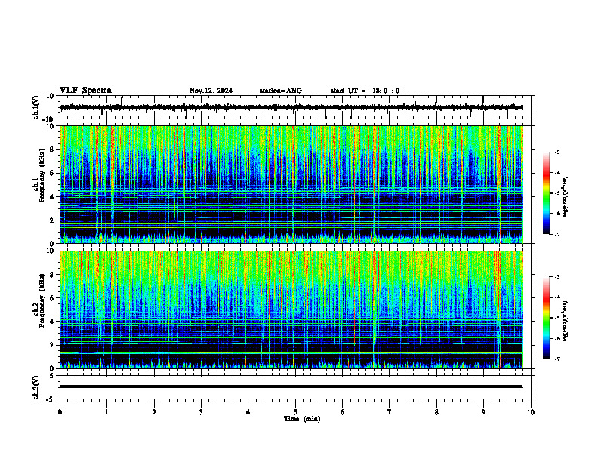Click the "-3" label on ch.2 color bar
Screen dimensions: 598x462
point(556,277)
